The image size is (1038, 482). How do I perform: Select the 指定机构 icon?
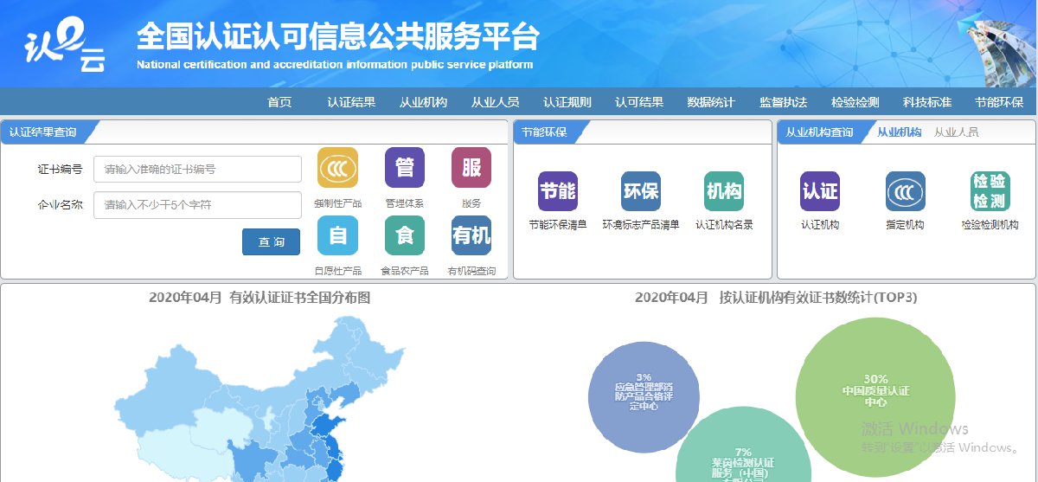[905, 191]
